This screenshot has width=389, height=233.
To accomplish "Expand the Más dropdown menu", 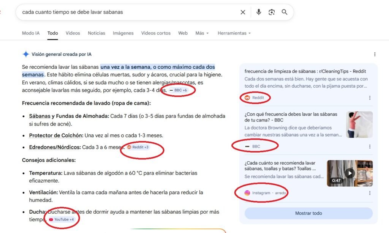I will click(x=202, y=33).
